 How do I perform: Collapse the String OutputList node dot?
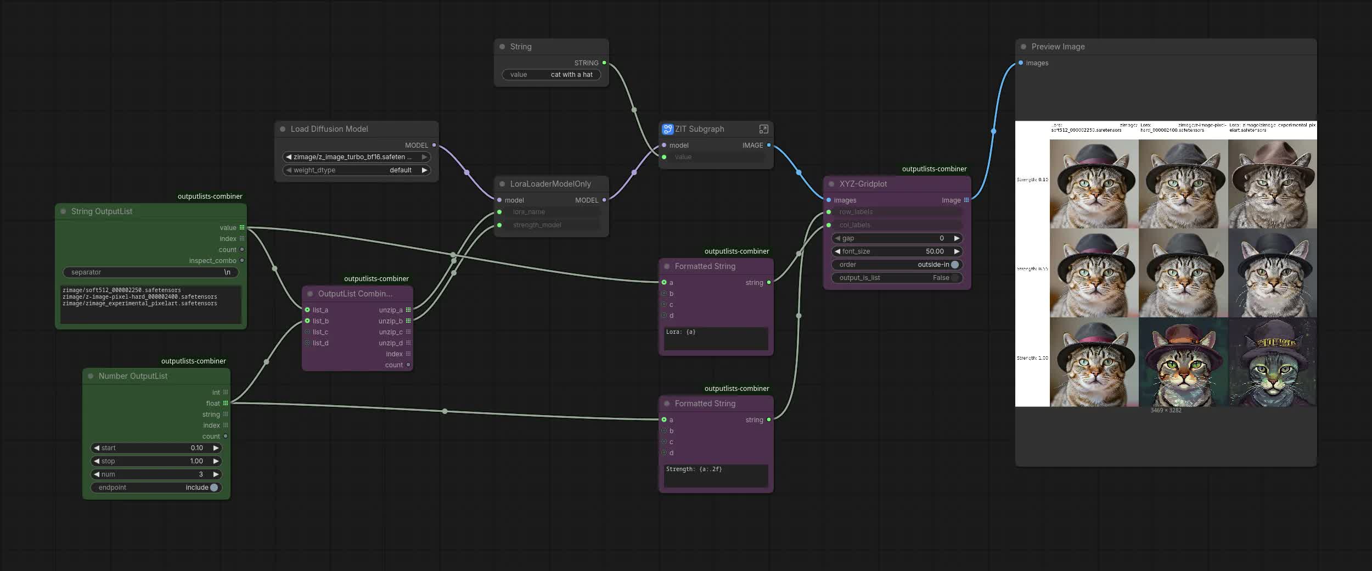tap(63, 211)
